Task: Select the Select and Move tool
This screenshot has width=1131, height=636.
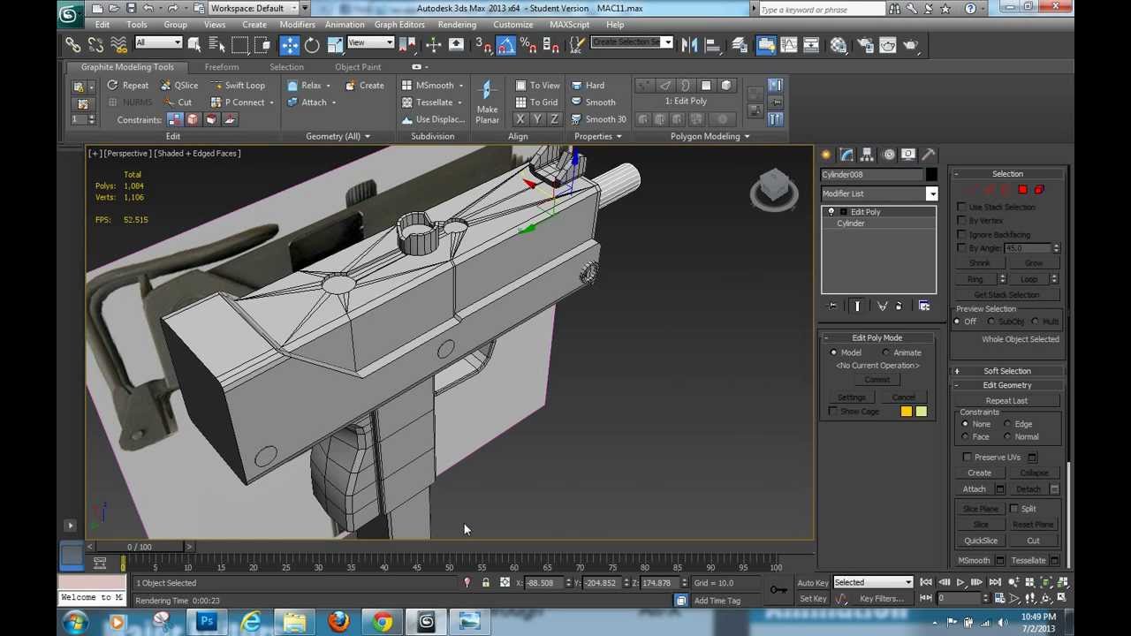Action: pyautogui.click(x=290, y=45)
